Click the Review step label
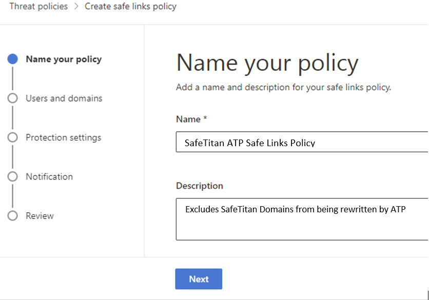Viewport: 429px width, 300px height. [40, 216]
